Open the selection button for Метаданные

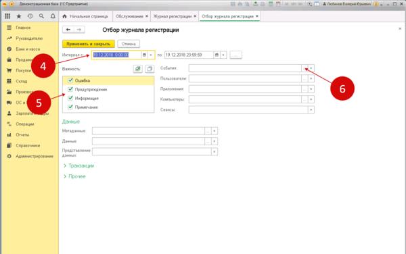(x=208, y=131)
